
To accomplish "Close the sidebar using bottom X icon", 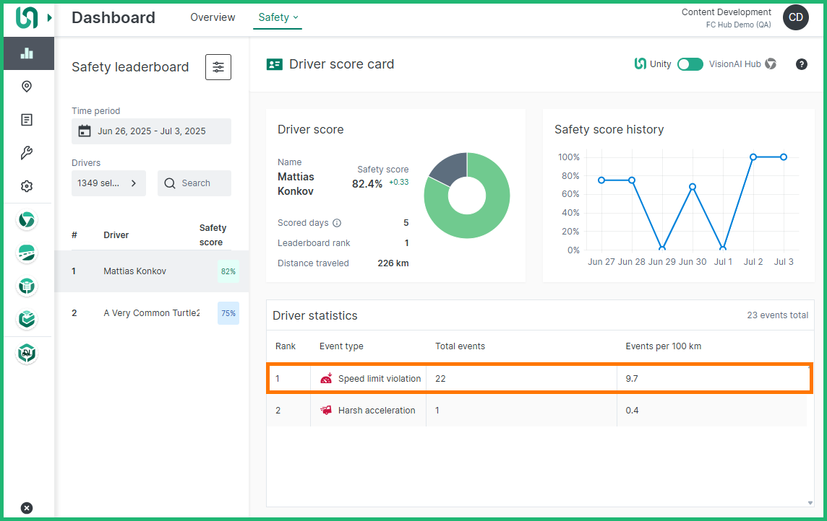I will [27, 508].
